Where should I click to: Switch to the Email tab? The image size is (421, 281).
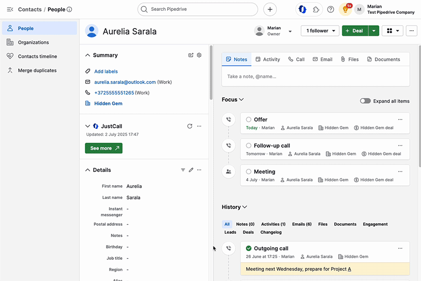tap(322, 59)
